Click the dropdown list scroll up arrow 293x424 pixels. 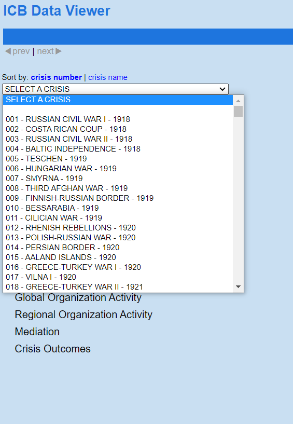point(238,101)
